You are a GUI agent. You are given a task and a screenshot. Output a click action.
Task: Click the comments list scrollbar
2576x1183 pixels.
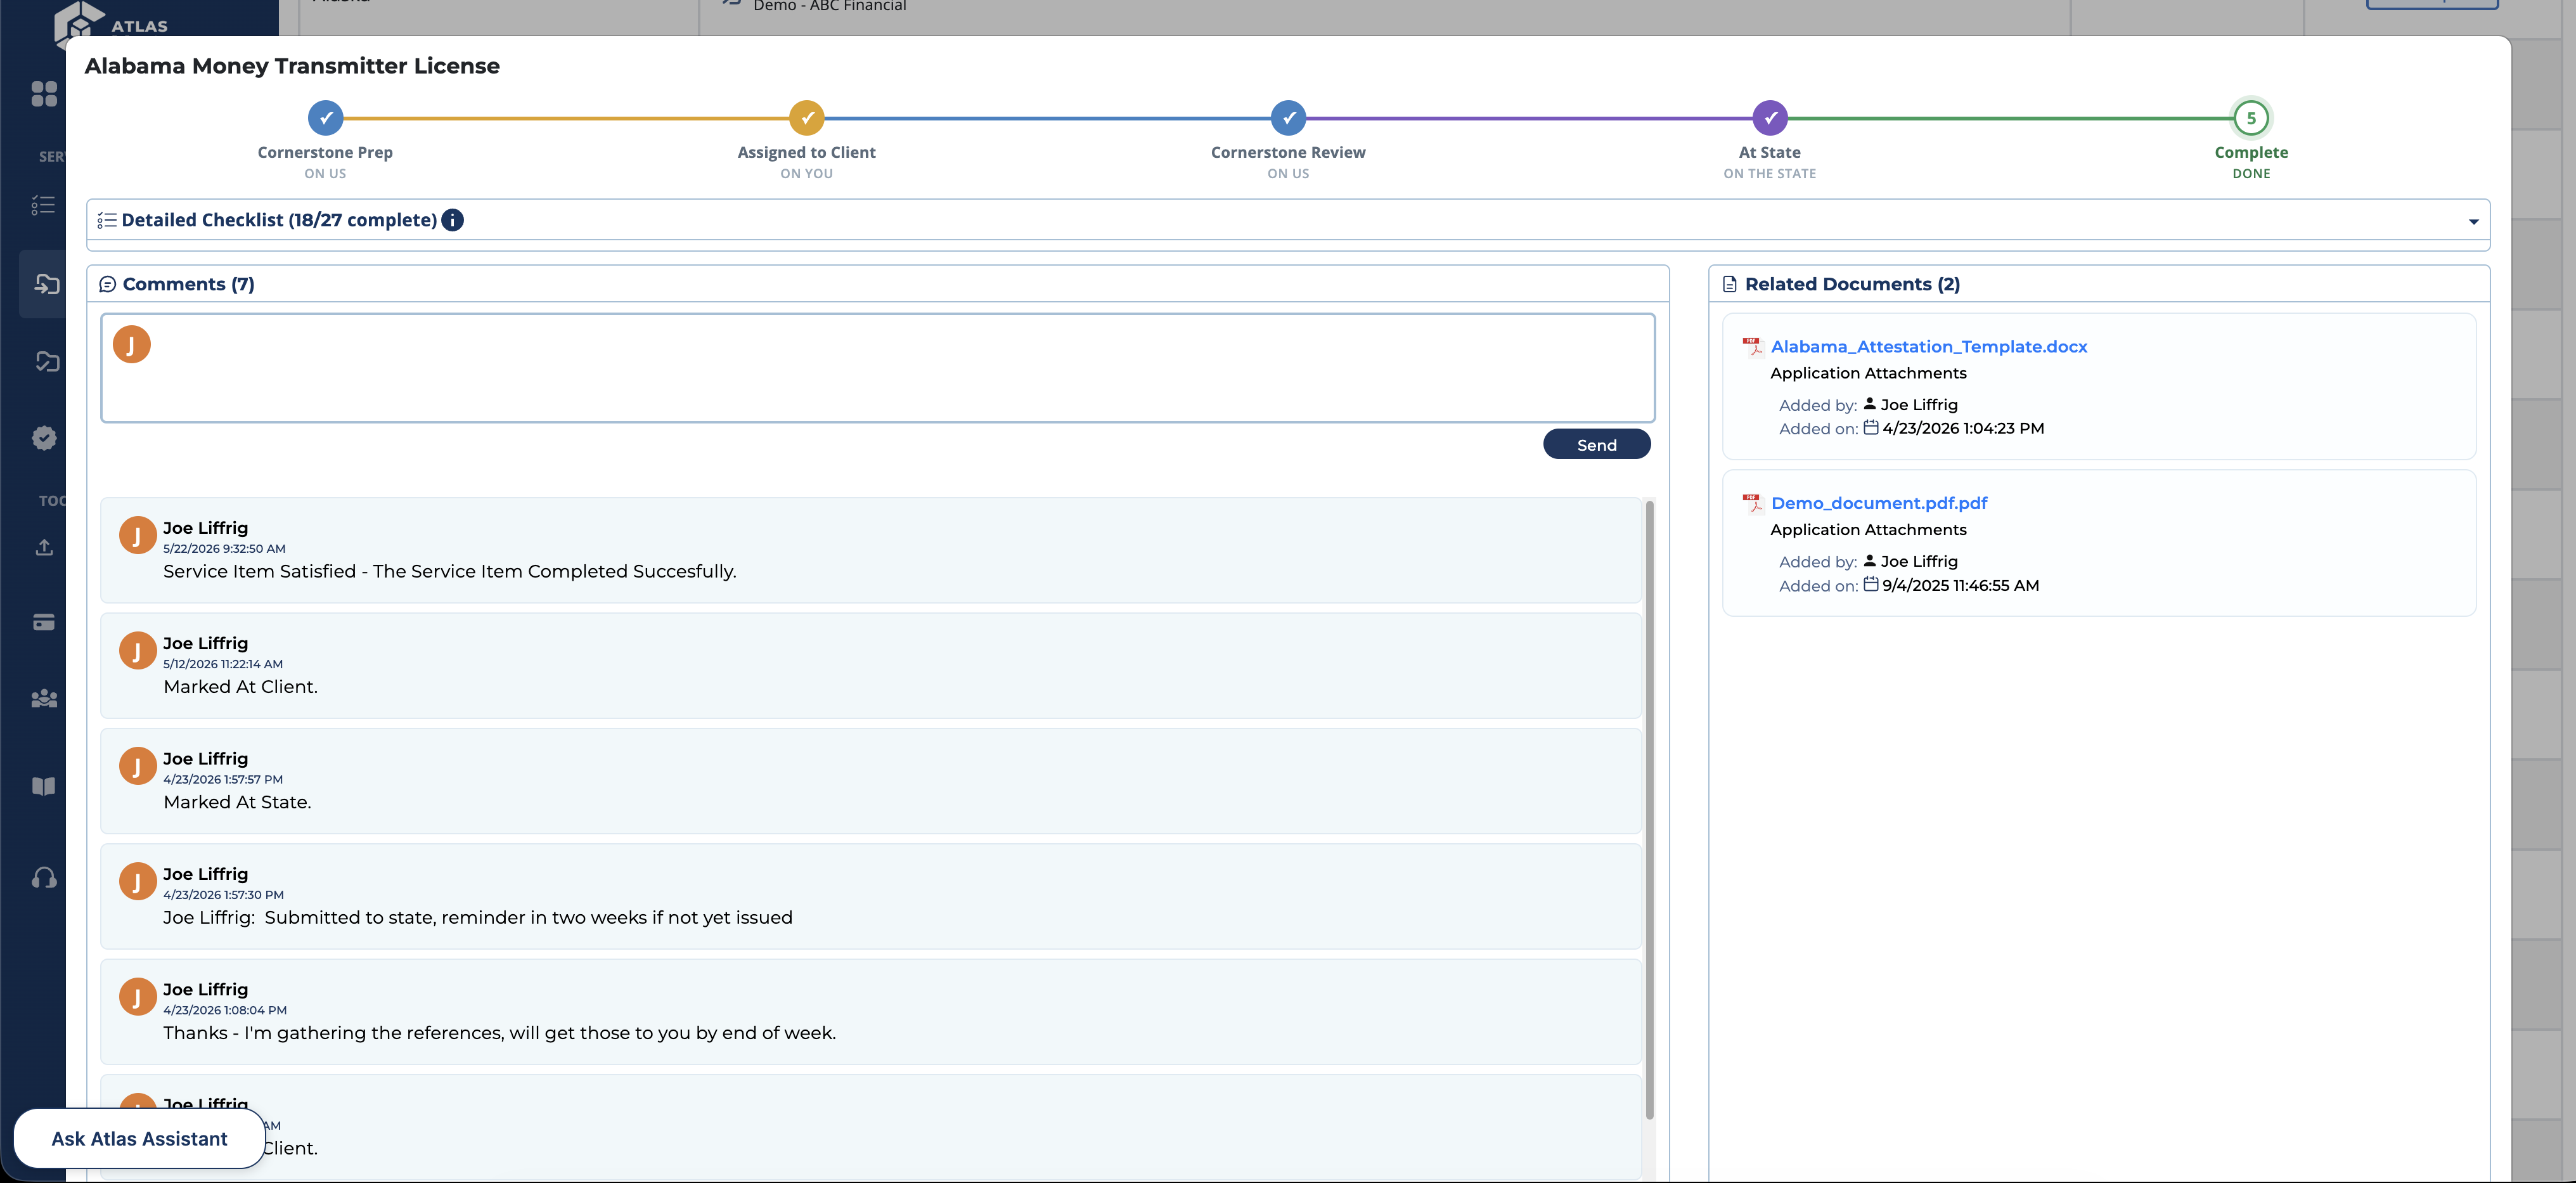(x=1649, y=810)
